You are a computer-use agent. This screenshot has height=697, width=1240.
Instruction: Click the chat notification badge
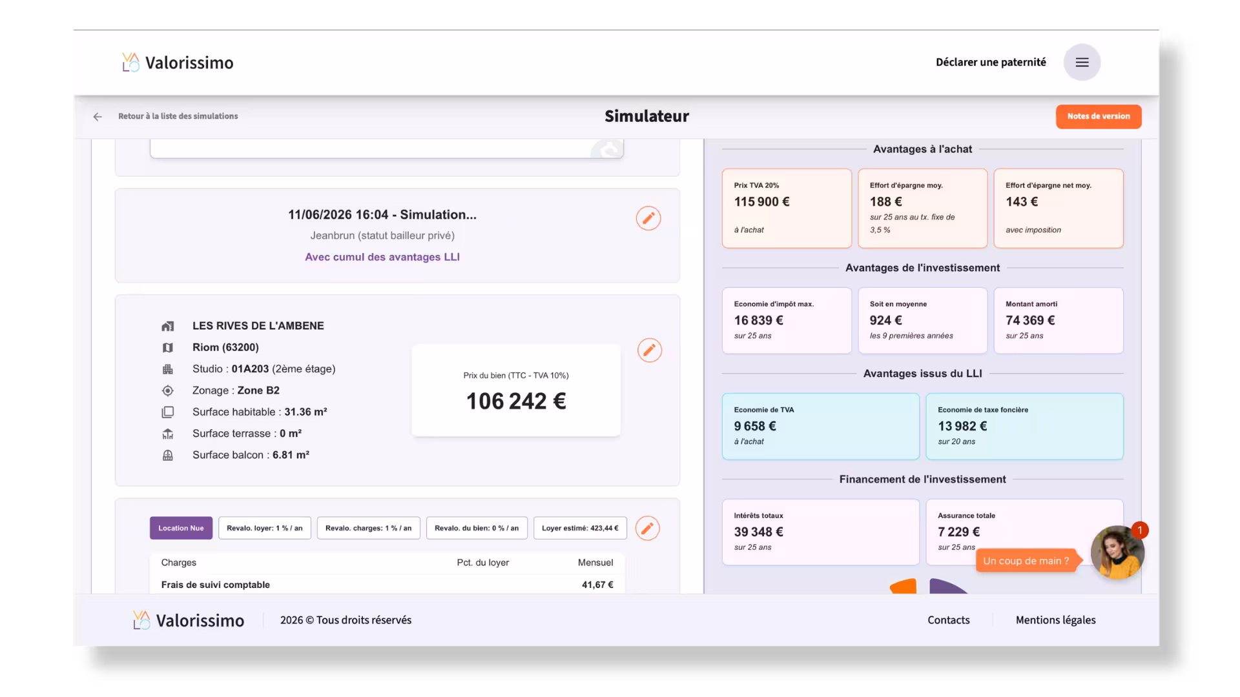(x=1140, y=530)
